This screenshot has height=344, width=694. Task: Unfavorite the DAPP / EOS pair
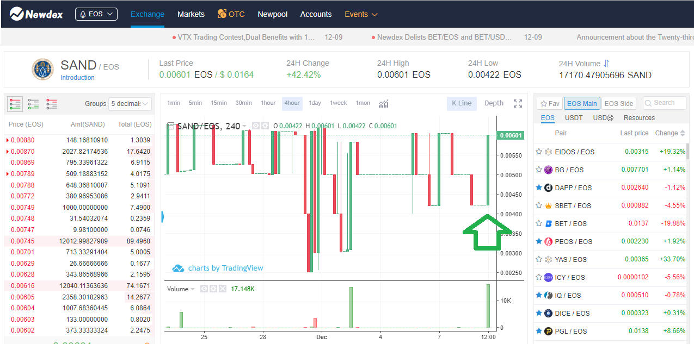pos(539,188)
